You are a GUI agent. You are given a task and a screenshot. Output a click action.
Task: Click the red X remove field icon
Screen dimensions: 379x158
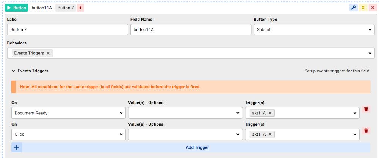pos(372,8)
